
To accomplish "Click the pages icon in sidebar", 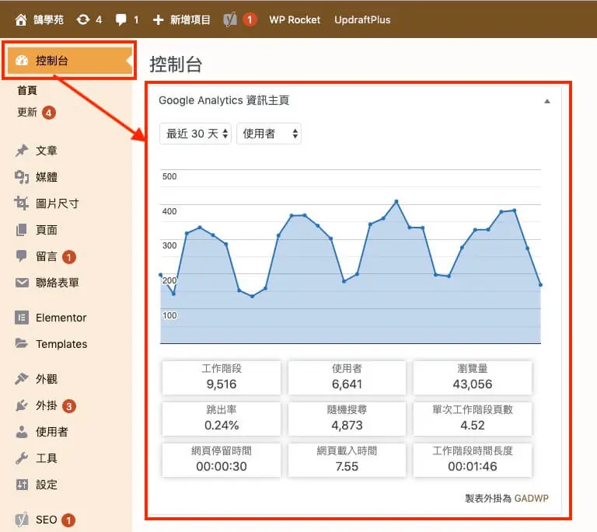I will coord(22,230).
